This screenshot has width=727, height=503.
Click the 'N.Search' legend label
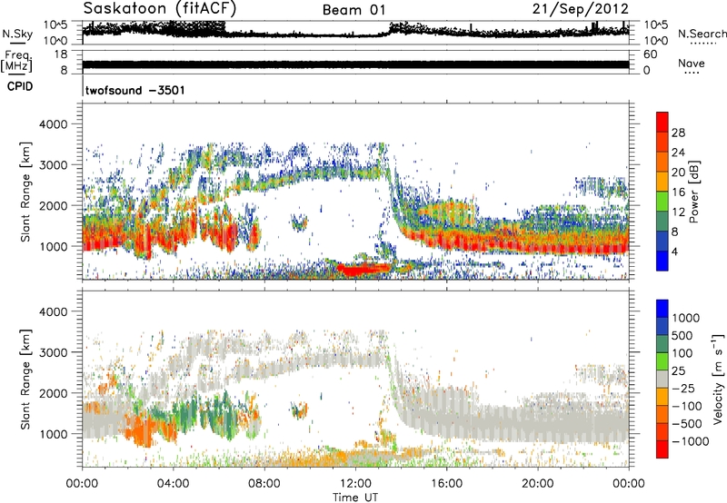(702, 34)
